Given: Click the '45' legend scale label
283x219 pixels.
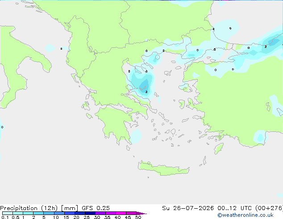Looking at the screenshot, I should tap(128, 217).
